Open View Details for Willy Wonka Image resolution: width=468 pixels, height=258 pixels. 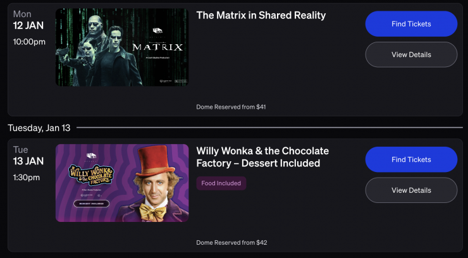411,190
